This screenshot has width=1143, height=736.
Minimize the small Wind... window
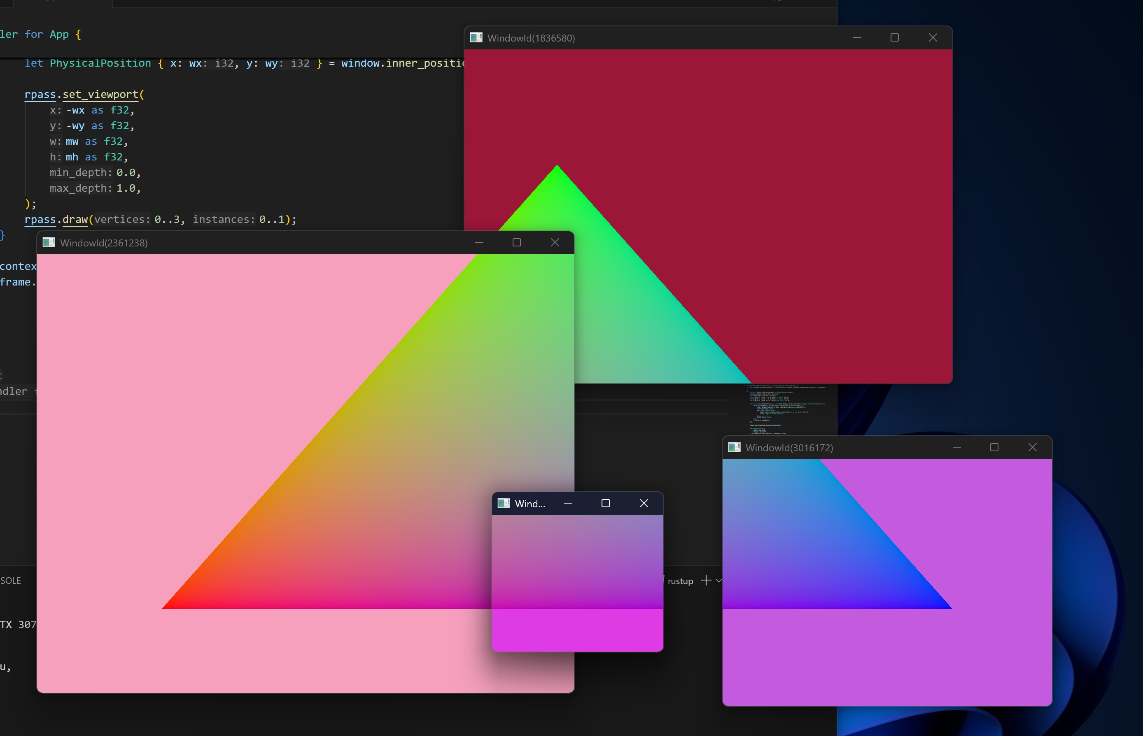click(x=568, y=503)
